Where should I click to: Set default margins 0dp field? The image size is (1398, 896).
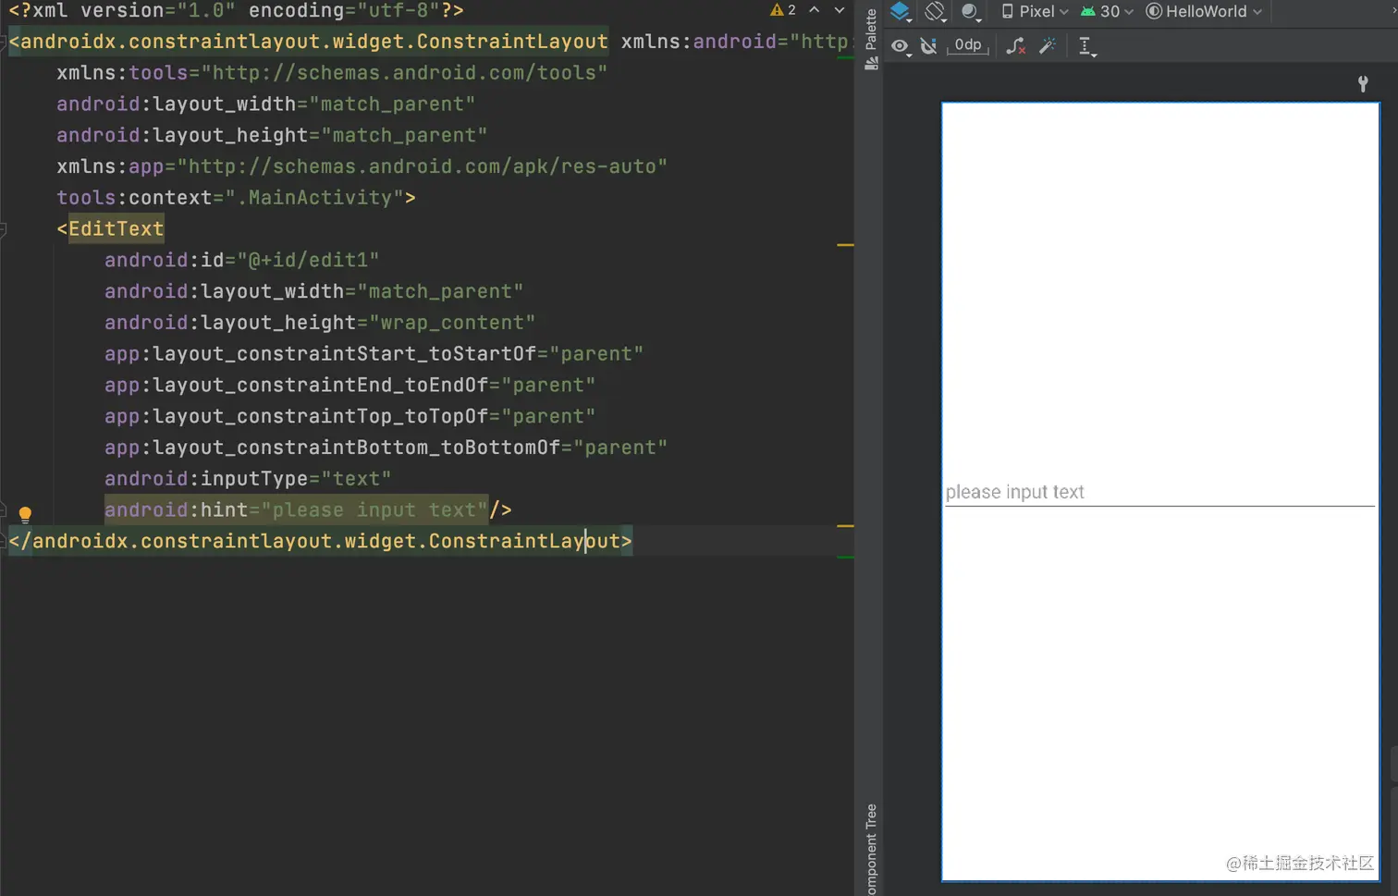(968, 45)
